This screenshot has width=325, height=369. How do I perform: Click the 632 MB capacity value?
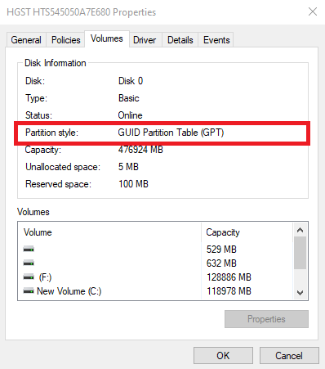coord(221,263)
